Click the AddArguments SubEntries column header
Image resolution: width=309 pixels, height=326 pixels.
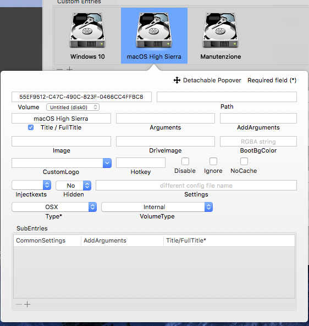[x=122, y=240]
